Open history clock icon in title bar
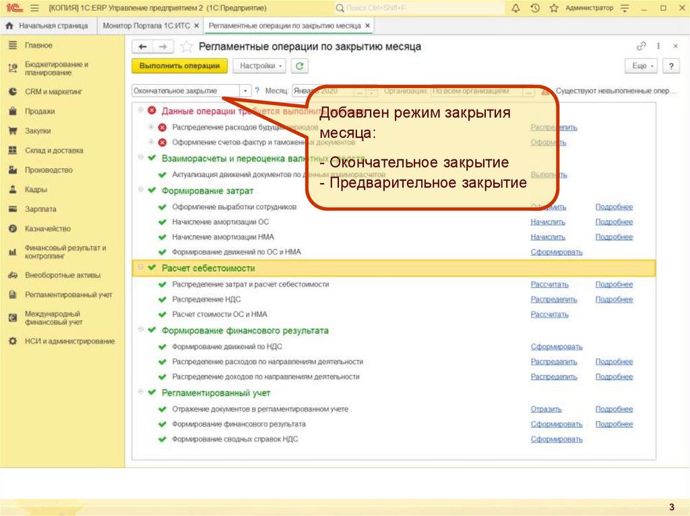Image resolution: width=690 pixels, height=516 pixels. [x=534, y=8]
